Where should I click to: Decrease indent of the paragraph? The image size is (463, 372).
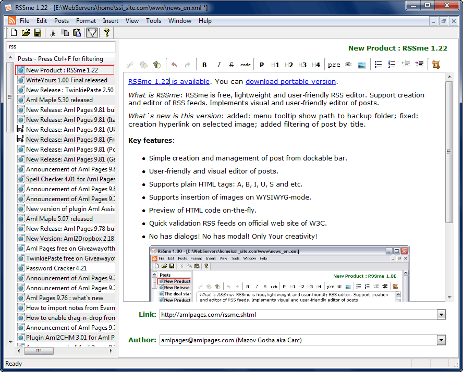point(406,65)
